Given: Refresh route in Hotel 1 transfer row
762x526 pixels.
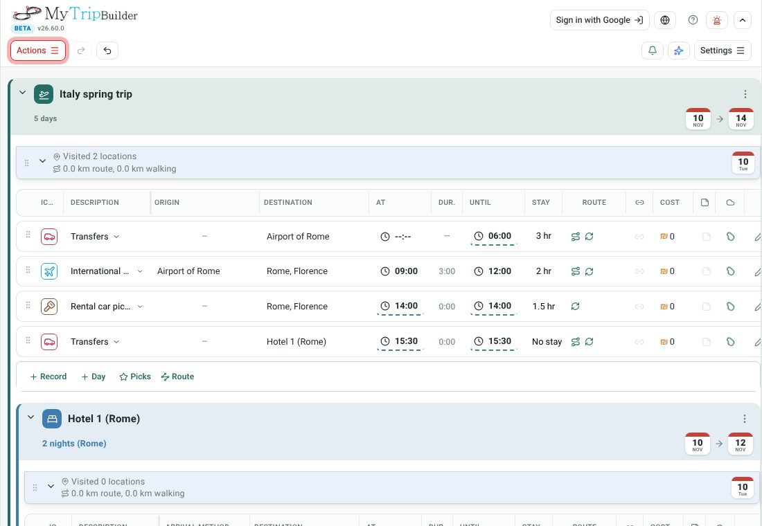Looking at the screenshot, I should pos(589,342).
